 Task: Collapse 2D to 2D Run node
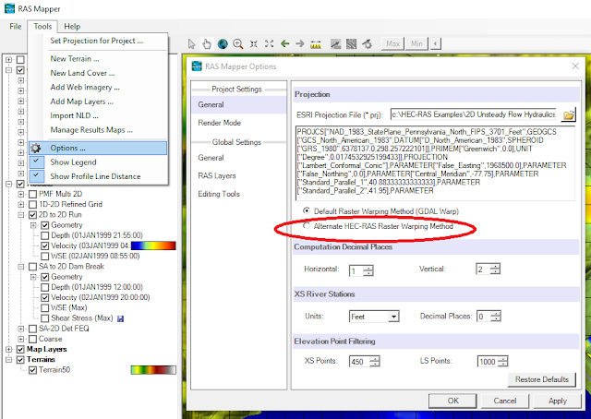(x=21, y=215)
